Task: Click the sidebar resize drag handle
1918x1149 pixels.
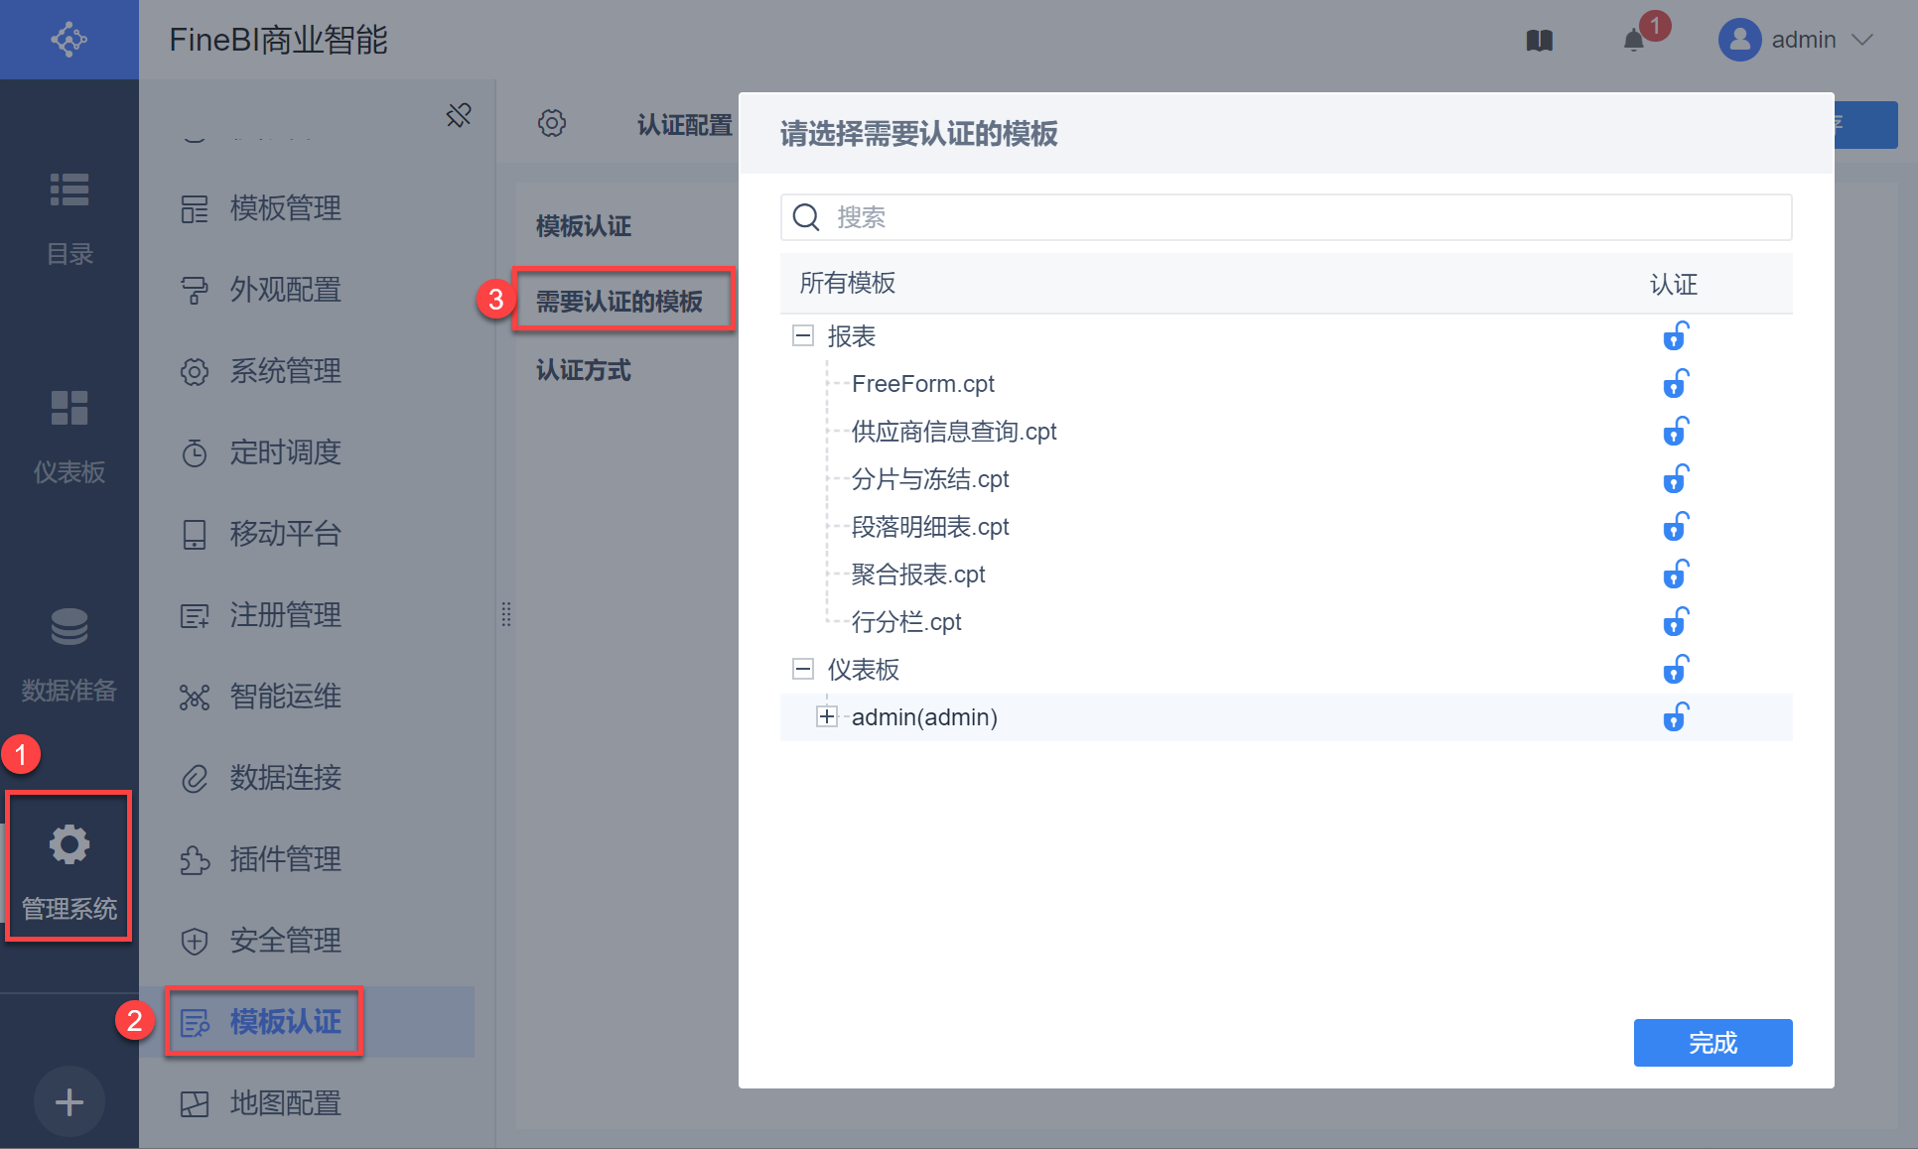Action: [506, 614]
